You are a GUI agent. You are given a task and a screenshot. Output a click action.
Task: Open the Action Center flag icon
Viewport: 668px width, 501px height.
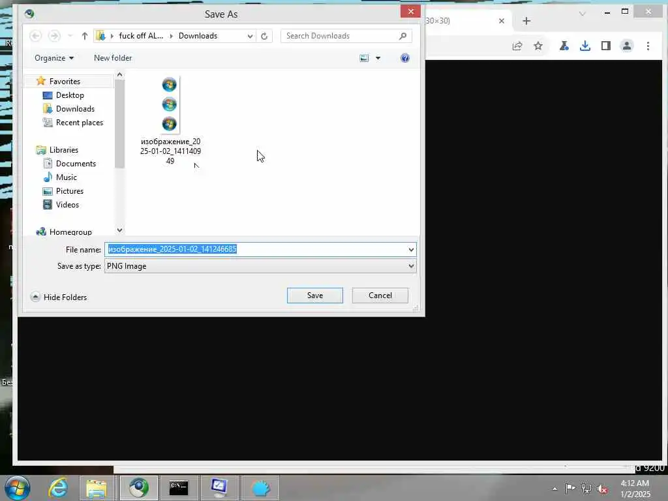(x=570, y=488)
